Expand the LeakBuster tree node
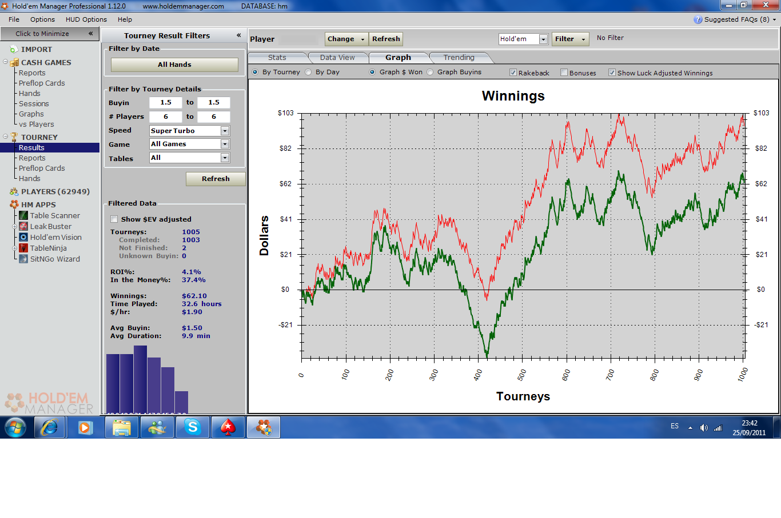This screenshot has width=781, height=518. tap(14, 226)
